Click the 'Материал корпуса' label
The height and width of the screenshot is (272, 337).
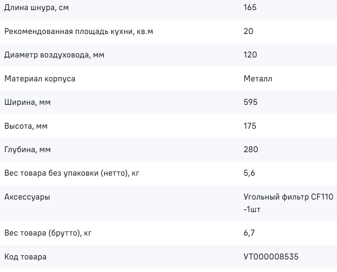click(40, 79)
